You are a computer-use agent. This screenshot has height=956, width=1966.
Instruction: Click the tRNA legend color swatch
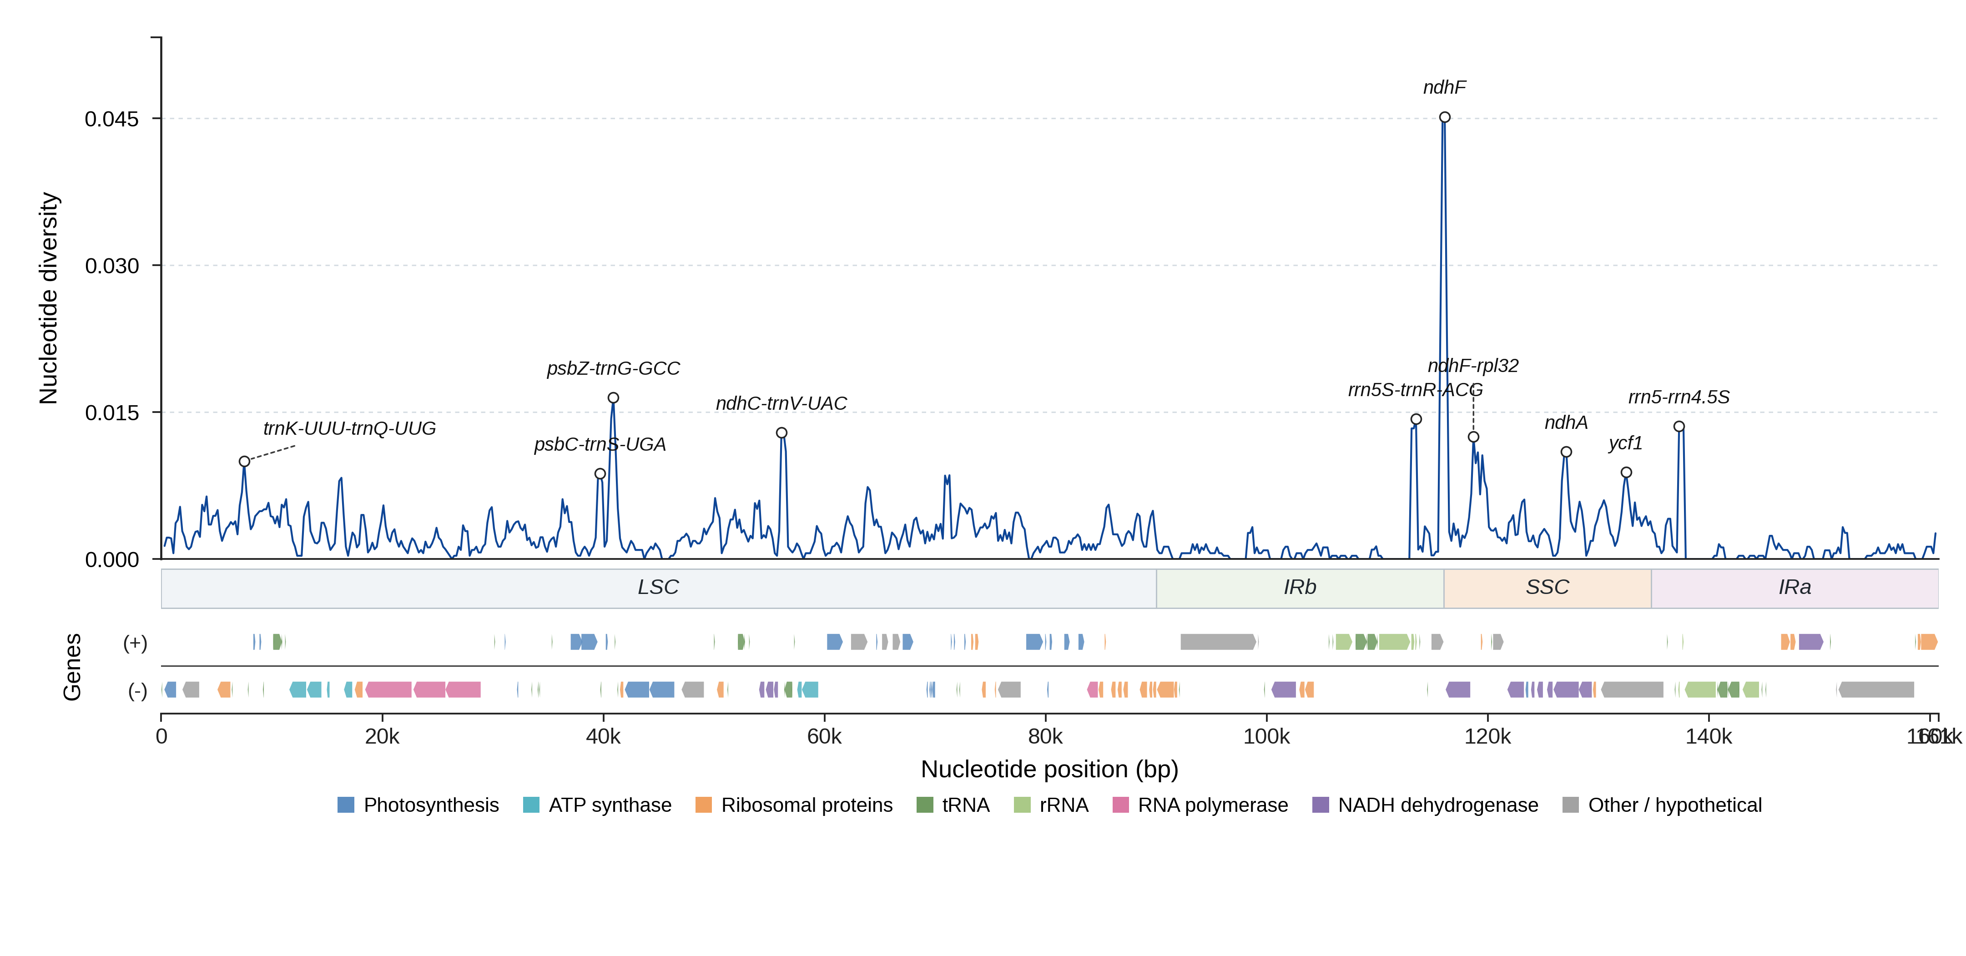click(924, 805)
